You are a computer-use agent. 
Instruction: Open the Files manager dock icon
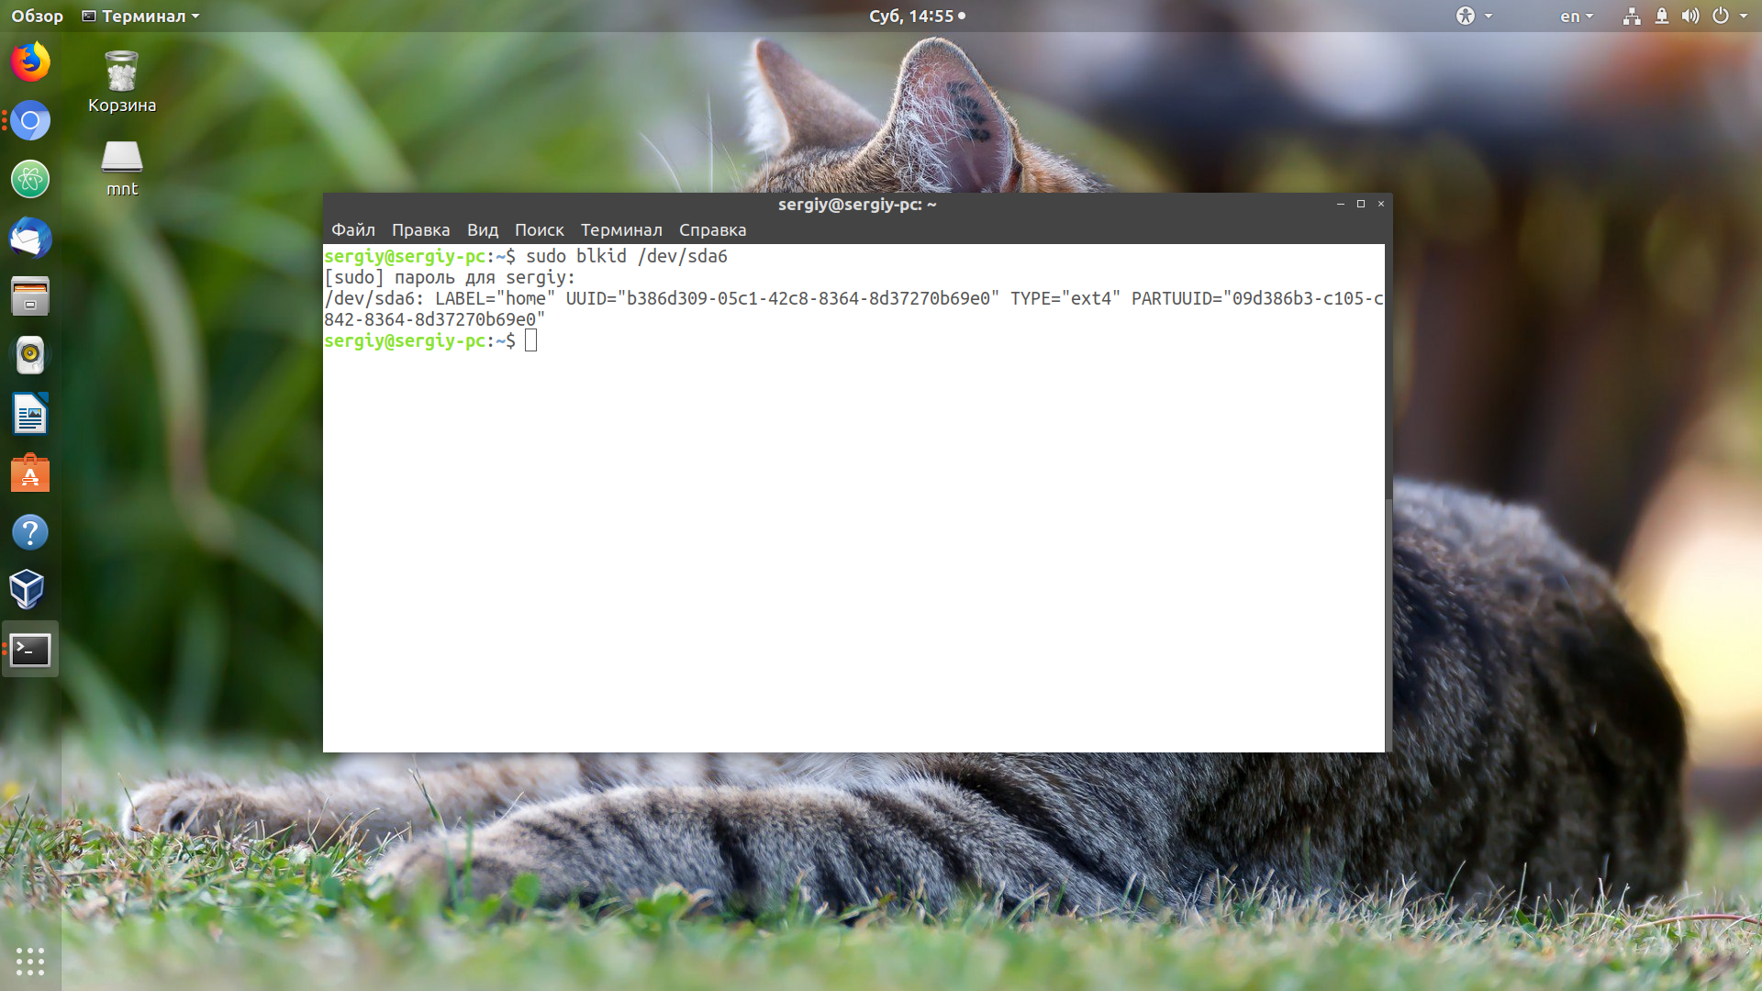point(30,296)
